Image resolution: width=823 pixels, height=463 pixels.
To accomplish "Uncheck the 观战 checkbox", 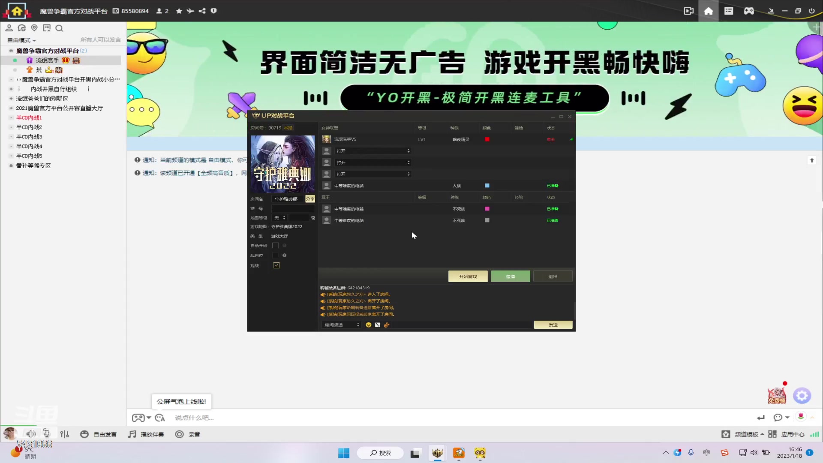I will [276, 266].
